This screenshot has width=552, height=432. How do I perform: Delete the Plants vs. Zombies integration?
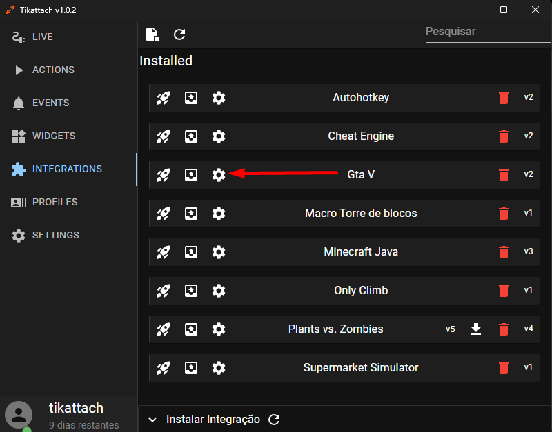click(x=504, y=330)
